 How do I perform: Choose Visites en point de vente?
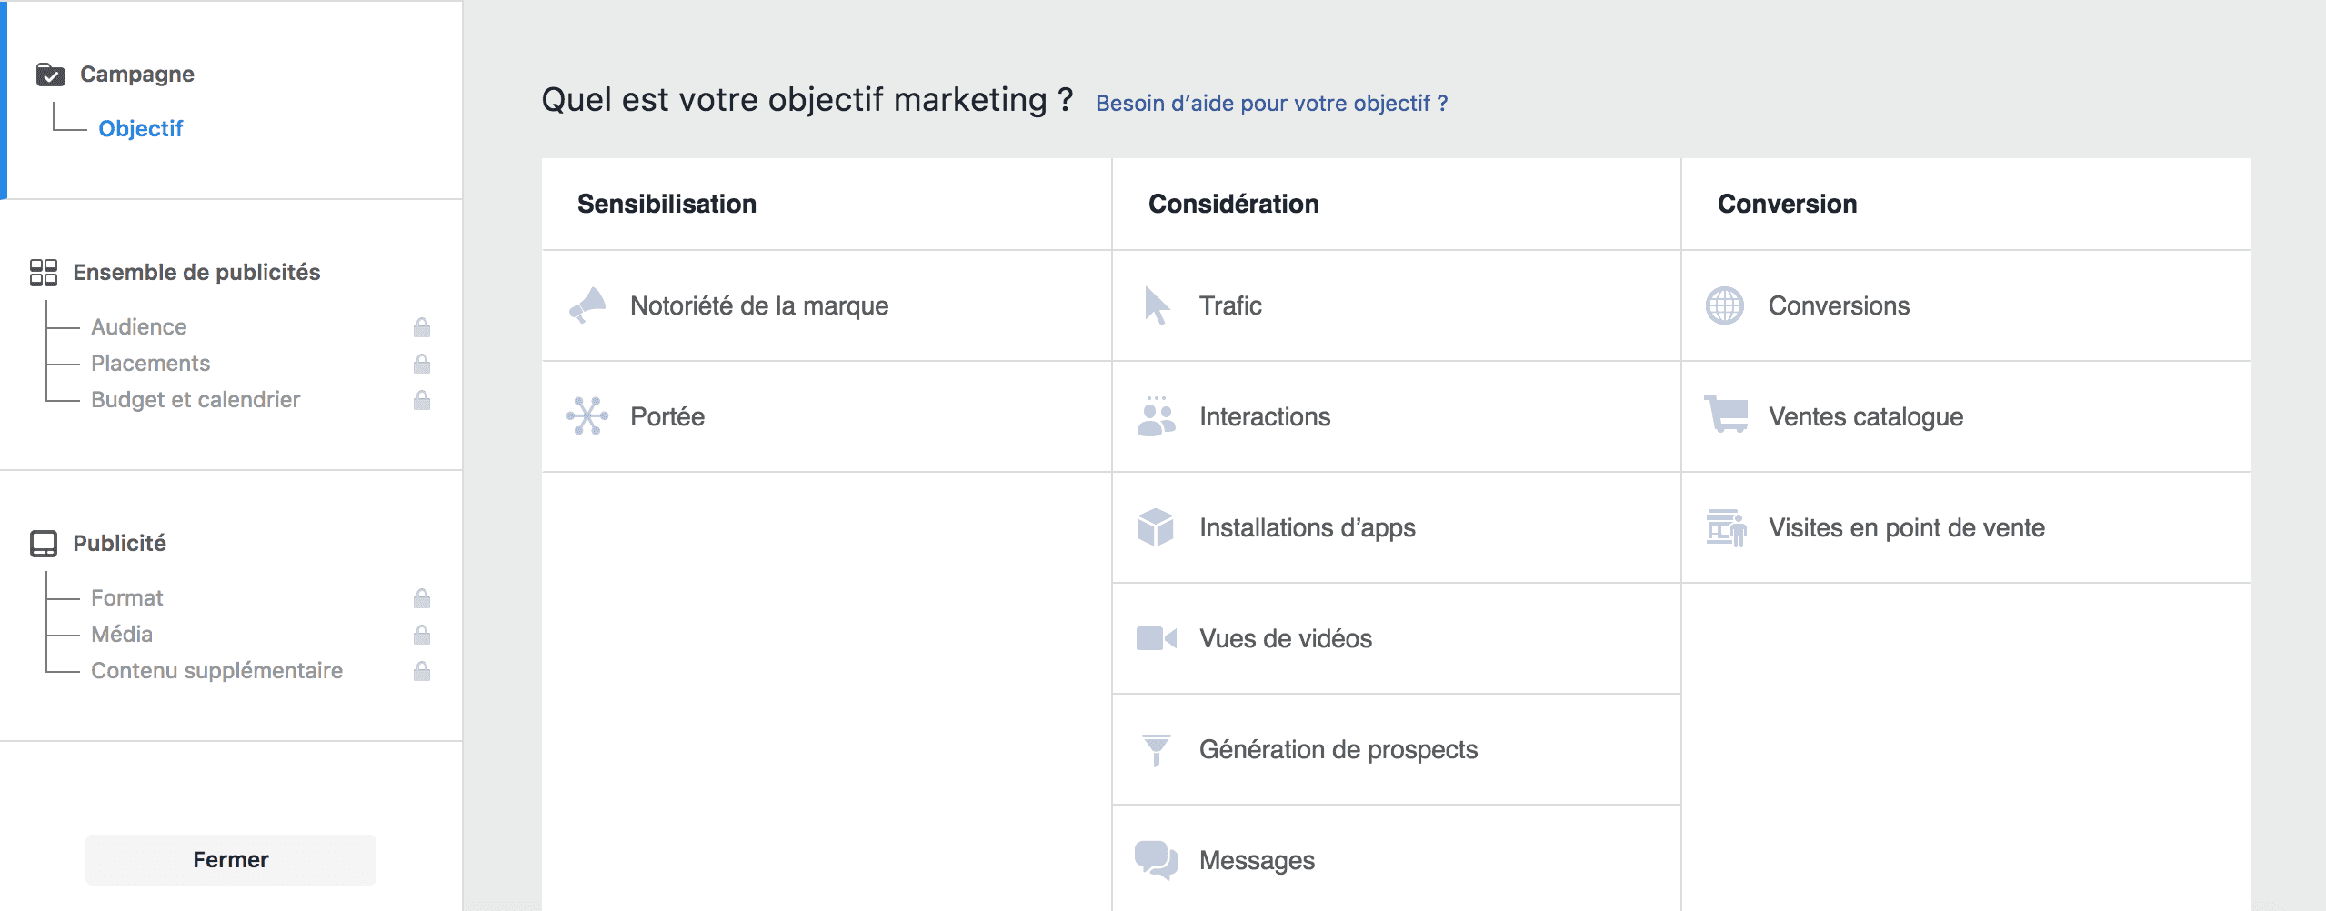point(1967,527)
